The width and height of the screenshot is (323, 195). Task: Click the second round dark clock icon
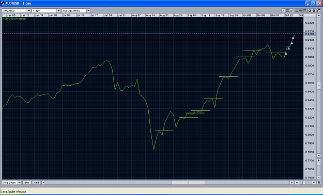(314, 11)
